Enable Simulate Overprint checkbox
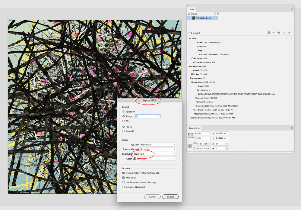301x210 pixels. click(123, 187)
